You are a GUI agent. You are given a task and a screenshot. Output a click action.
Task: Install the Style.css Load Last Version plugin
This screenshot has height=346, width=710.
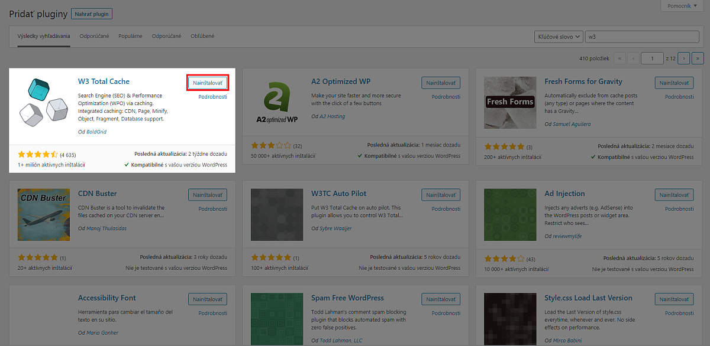click(674, 299)
